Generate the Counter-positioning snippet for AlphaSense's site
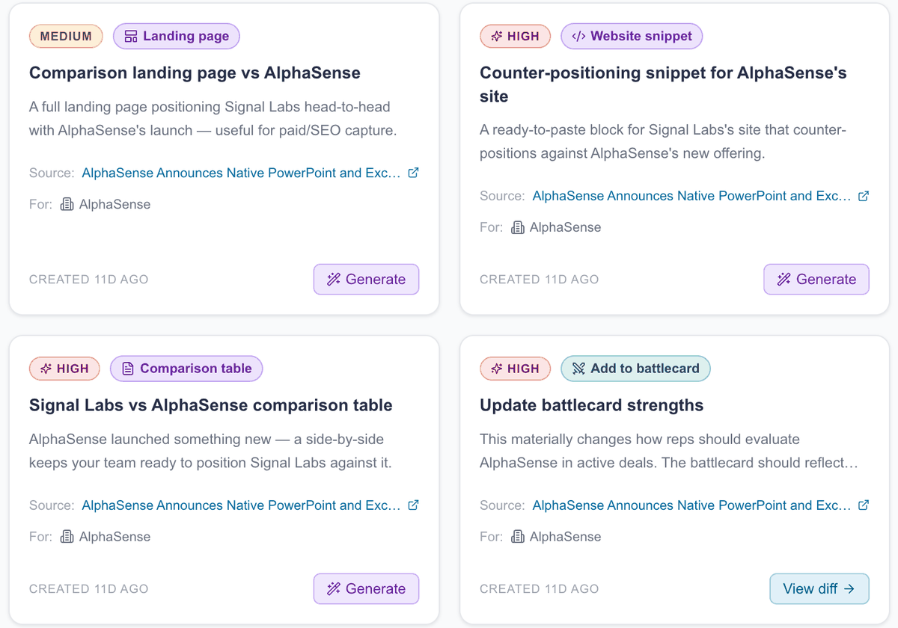Screen dimensions: 898x628 (816, 280)
